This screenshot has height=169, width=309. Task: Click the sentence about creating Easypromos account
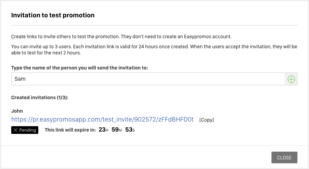click(x=121, y=37)
